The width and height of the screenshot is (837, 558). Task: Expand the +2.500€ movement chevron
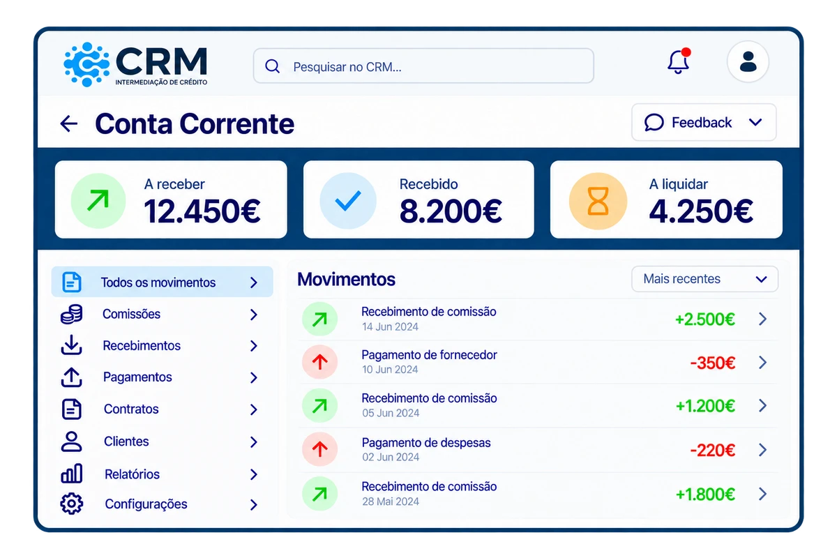click(x=762, y=319)
